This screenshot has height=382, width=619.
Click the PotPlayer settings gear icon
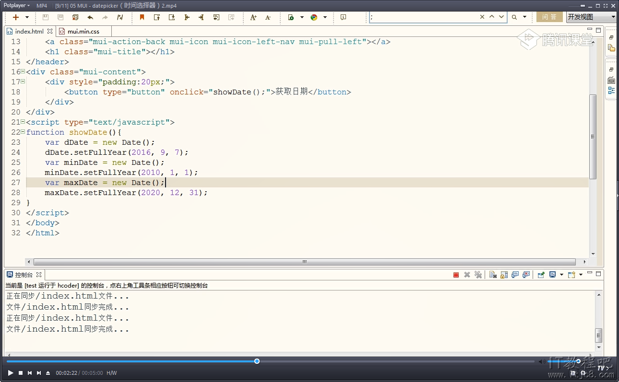coord(583,373)
